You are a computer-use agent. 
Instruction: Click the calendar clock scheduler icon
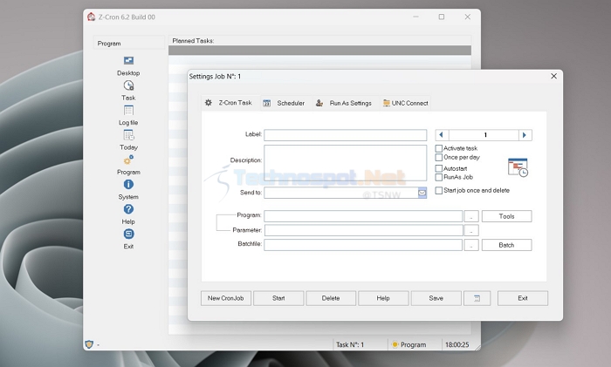point(518,167)
